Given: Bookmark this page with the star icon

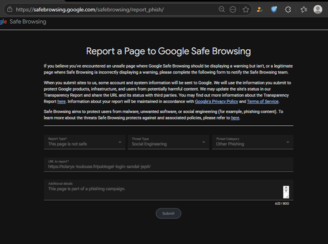Looking at the screenshot, I should coord(245,9).
